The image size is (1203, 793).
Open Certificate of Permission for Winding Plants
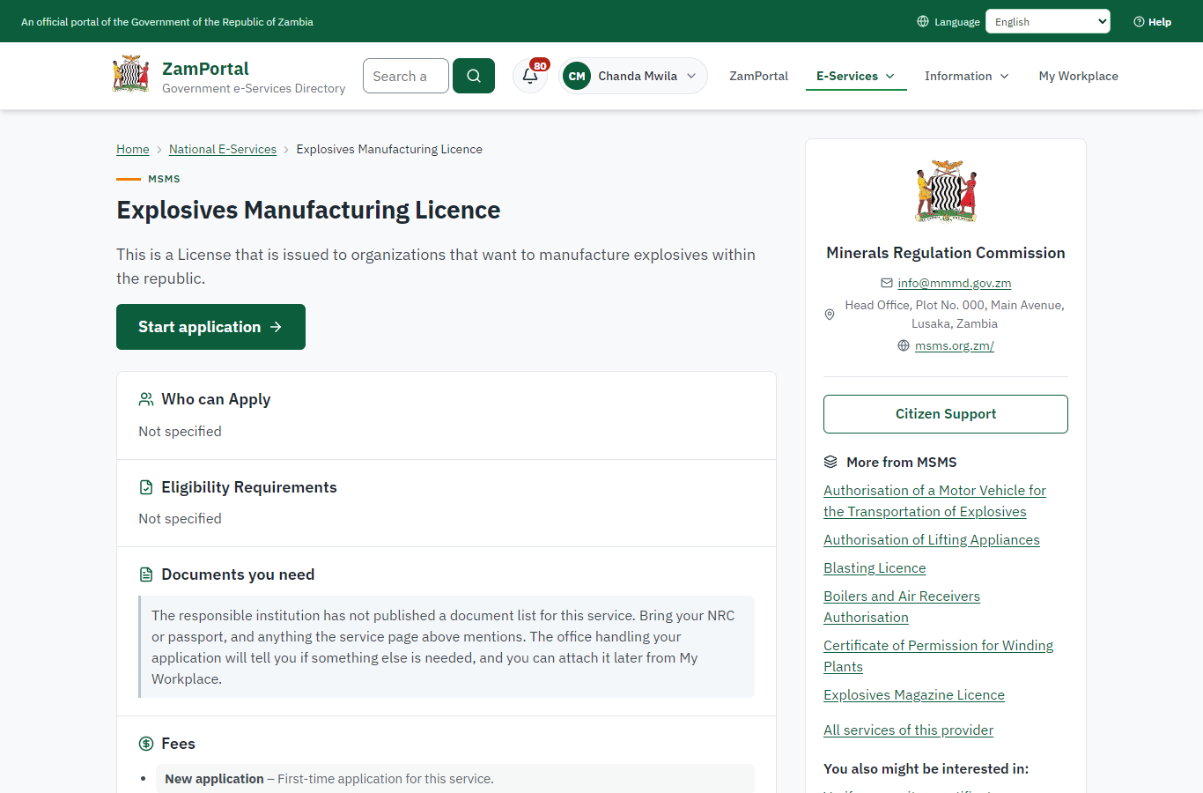(x=938, y=656)
